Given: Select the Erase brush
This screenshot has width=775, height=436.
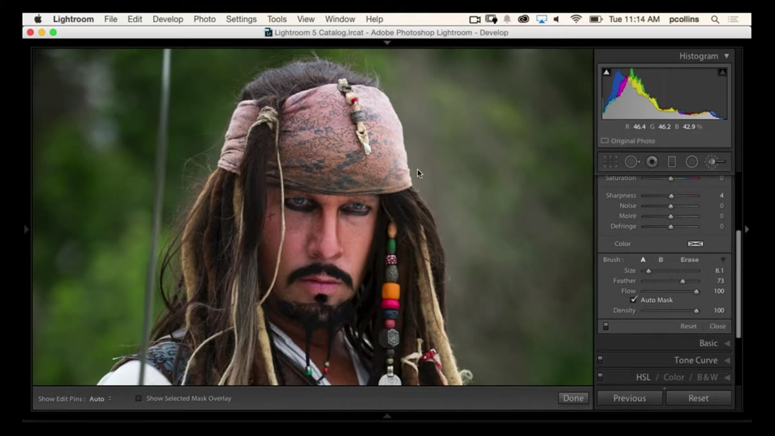Looking at the screenshot, I should (x=689, y=260).
